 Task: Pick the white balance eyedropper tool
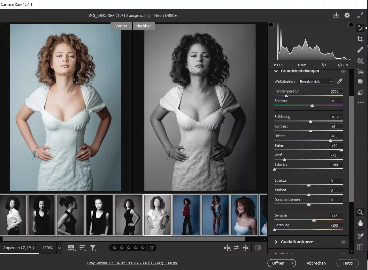tap(339, 81)
